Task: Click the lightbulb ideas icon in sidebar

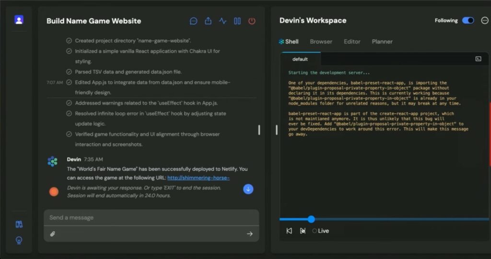Action: tap(19, 240)
